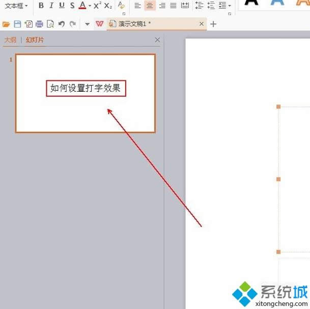Align text left
The height and width of the screenshot is (309, 310).
coord(137,6)
